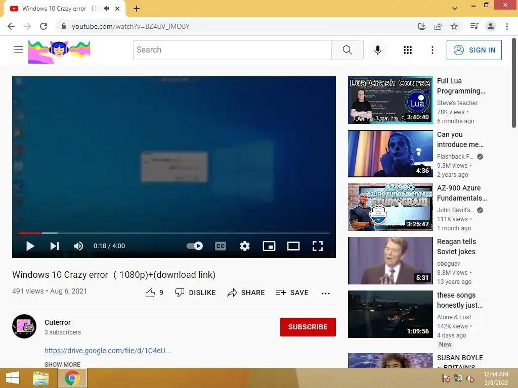The height and width of the screenshot is (388, 518).
Task: Click the DISLIKE button
Action: pyautogui.click(x=195, y=293)
